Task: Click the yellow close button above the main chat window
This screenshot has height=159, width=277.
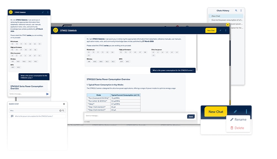Action: point(228,25)
